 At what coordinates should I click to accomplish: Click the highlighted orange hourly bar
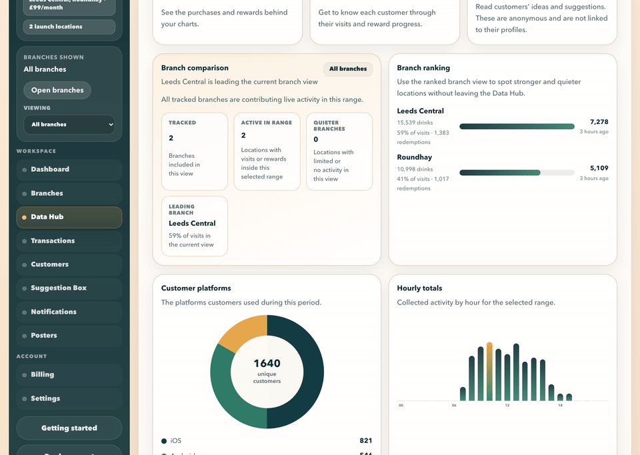click(x=489, y=372)
